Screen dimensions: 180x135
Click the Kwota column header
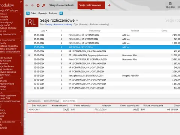coord(164,31)
